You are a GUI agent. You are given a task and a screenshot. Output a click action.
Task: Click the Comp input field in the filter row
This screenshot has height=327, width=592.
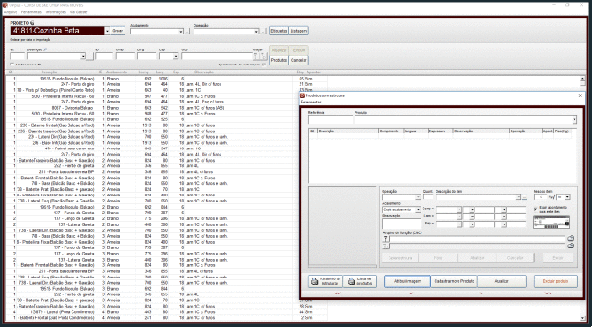tap(125, 57)
